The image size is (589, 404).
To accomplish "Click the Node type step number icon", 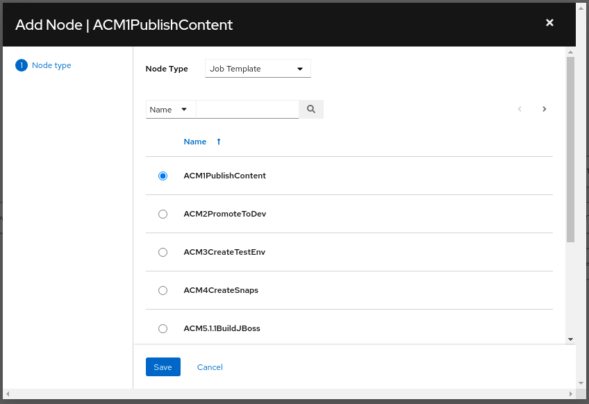I will tap(22, 65).
